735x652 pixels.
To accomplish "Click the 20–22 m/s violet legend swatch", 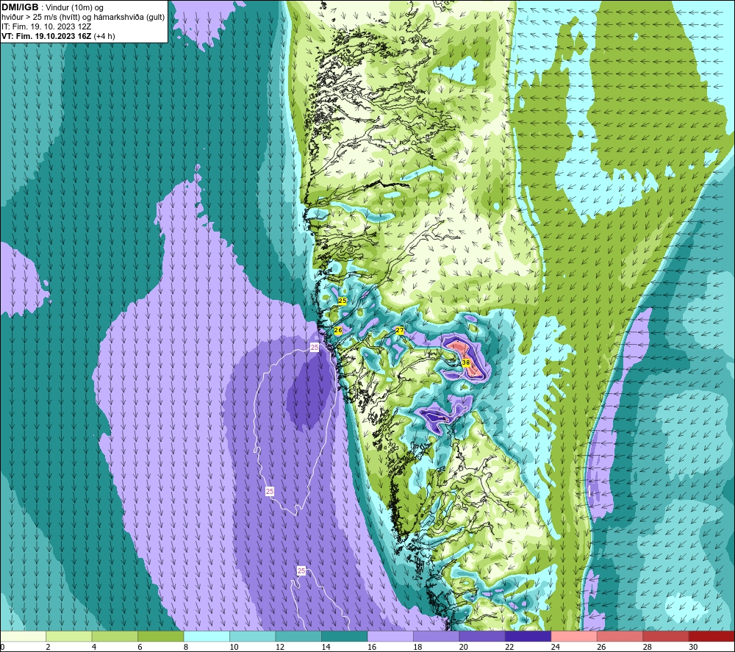I will [482, 636].
